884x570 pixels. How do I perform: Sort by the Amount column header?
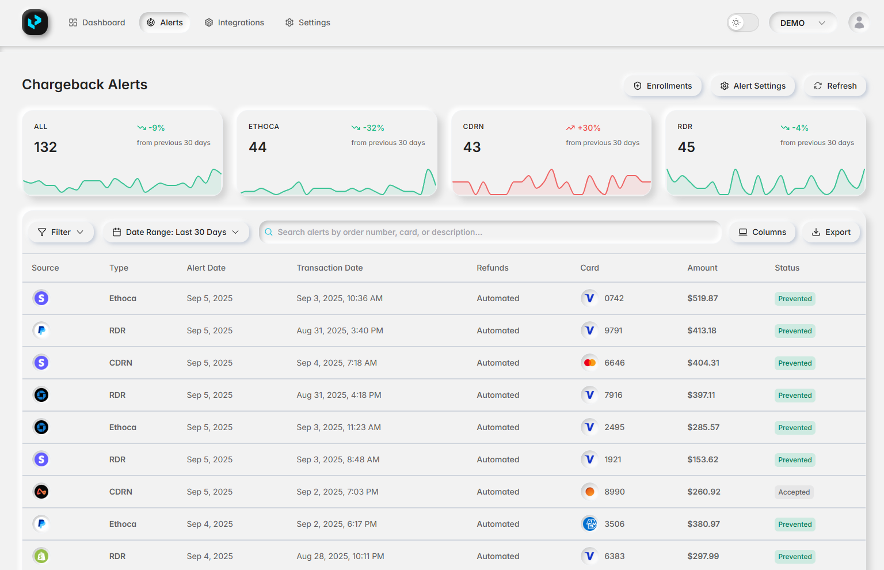(702, 268)
